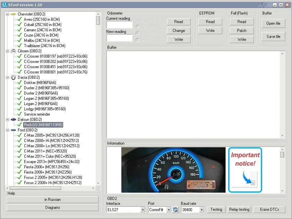Screen dimensions: 292x219
Task: Click inside the Buffer text area
Action: [x=193, y=95]
